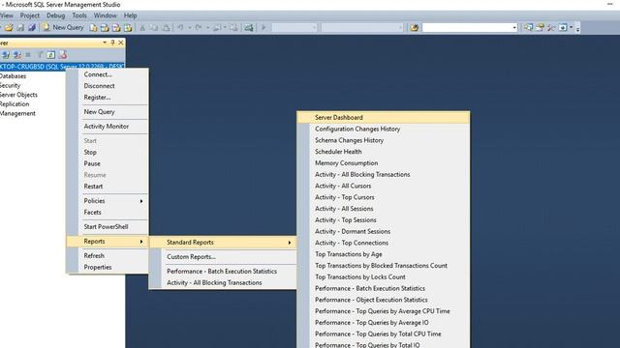The width and height of the screenshot is (620, 348).
Task: Click the Find in Files icon
Action: coord(414,28)
